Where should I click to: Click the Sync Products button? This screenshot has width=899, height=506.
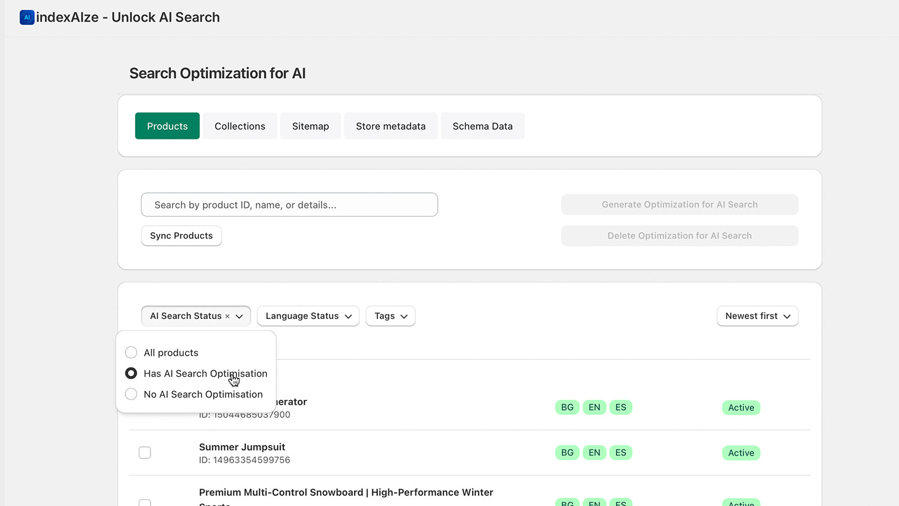click(x=181, y=236)
